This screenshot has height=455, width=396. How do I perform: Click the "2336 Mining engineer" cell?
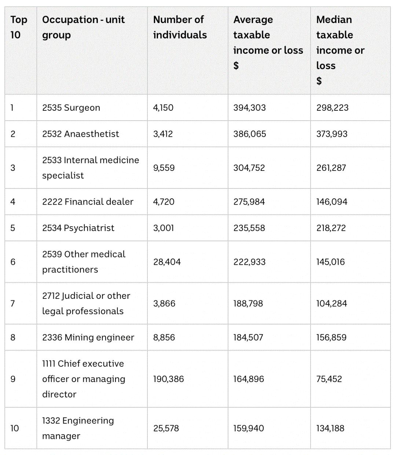(x=88, y=337)
